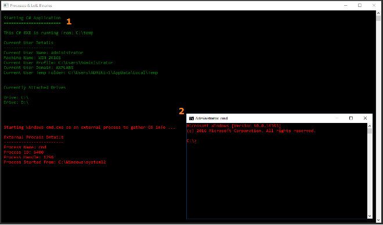
Task: Click the Processes & LotL Binaries window icon
Action: (x=6, y=5)
